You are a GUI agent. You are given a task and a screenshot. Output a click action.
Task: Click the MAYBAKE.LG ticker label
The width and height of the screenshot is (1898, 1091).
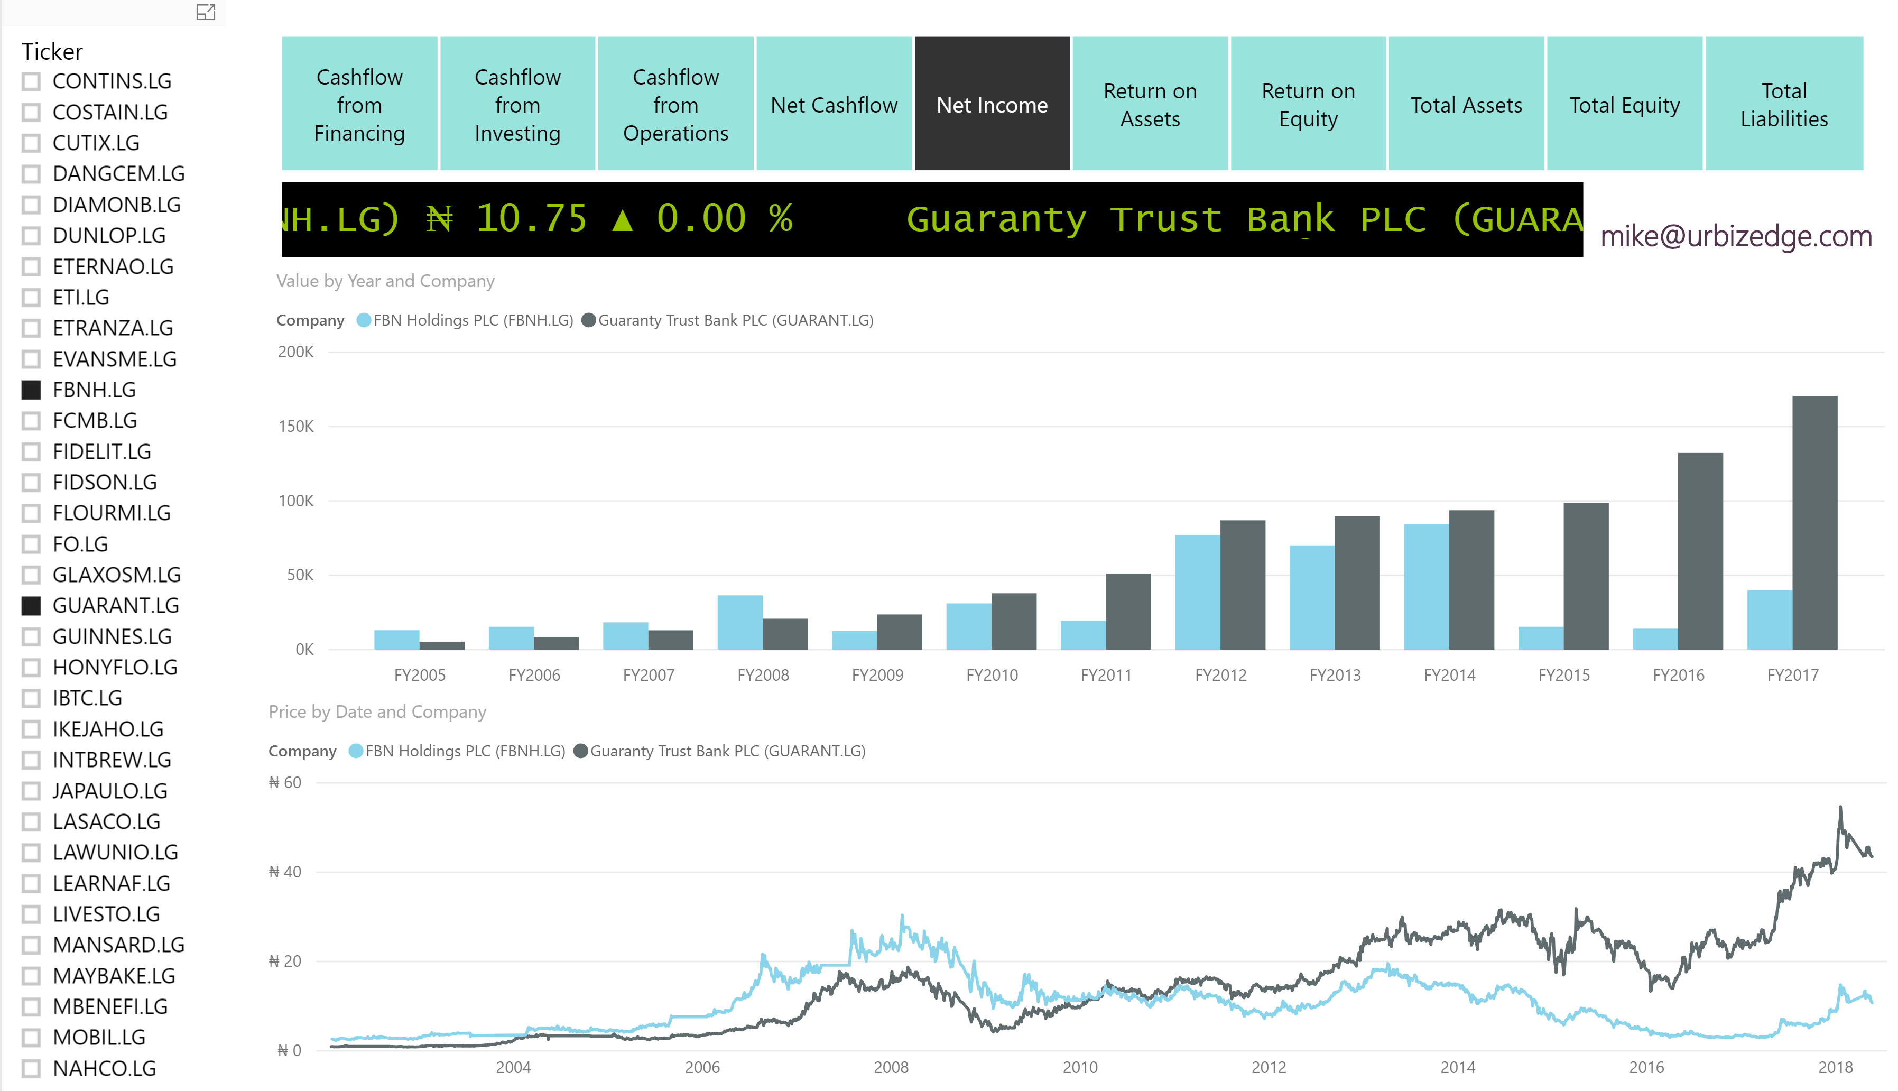pos(115,976)
